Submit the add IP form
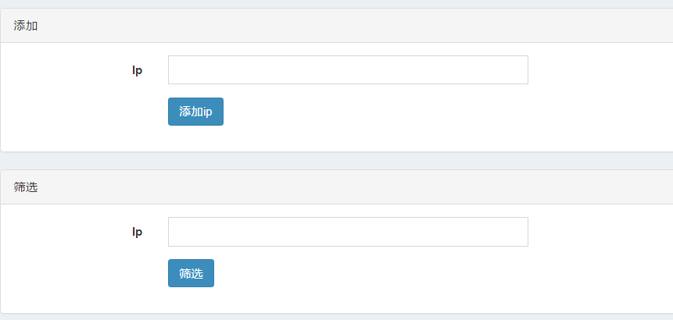The height and width of the screenshot is (320, 673). (195, 112)
